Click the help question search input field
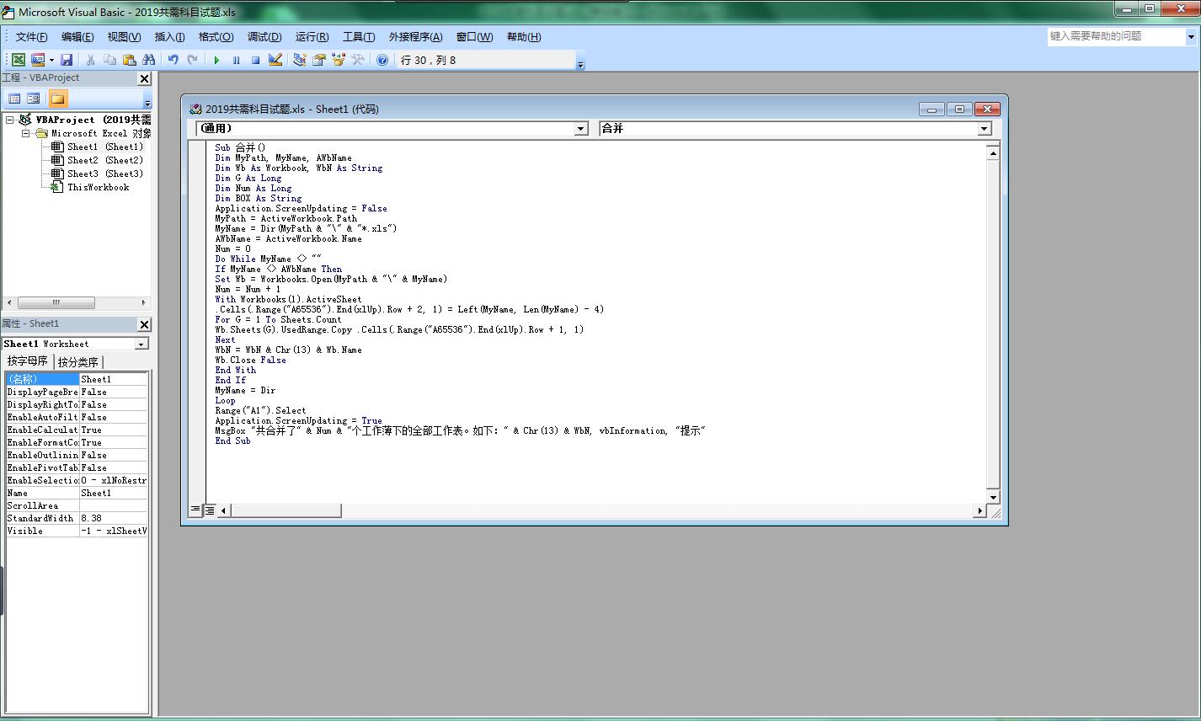The image size is (1201, 721). [x=1116, y=36]
